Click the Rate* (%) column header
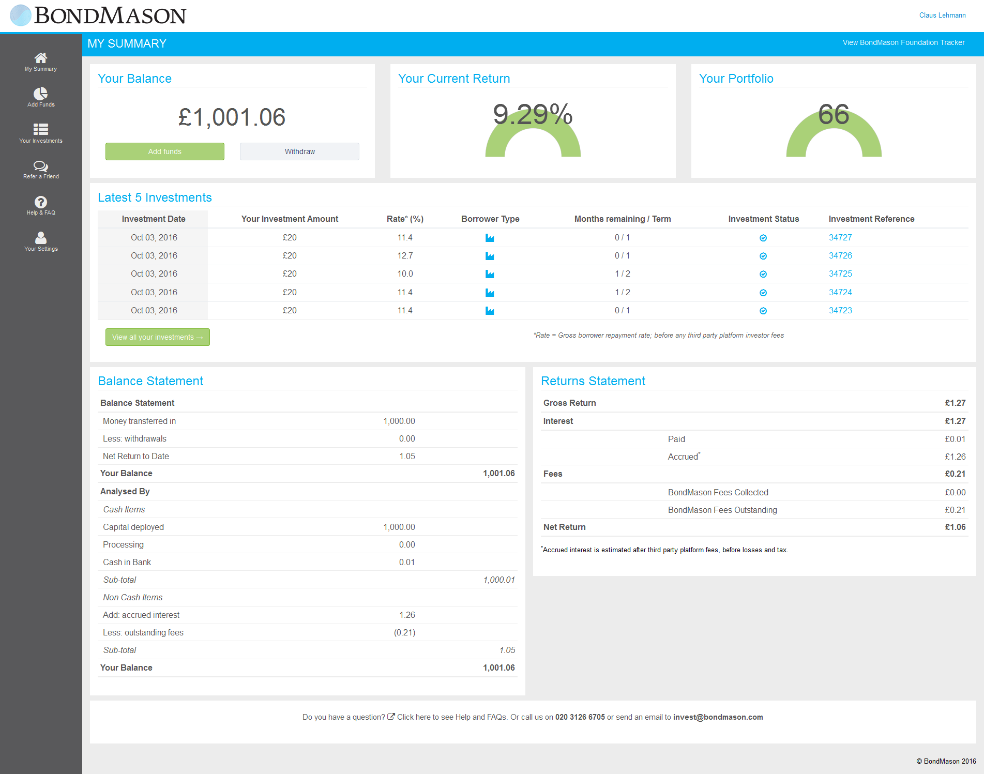 coord(405,219)
